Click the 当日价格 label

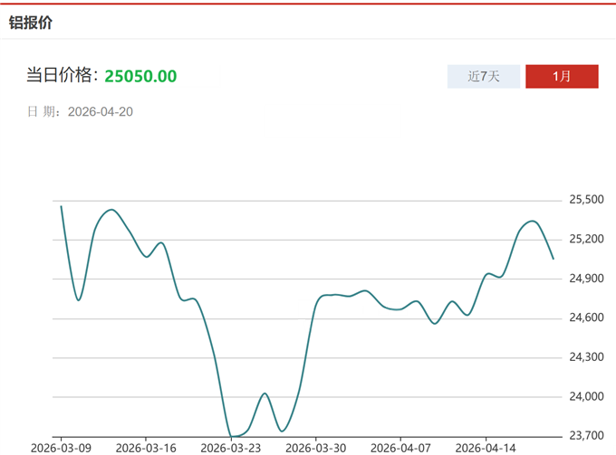coord(60,76)
